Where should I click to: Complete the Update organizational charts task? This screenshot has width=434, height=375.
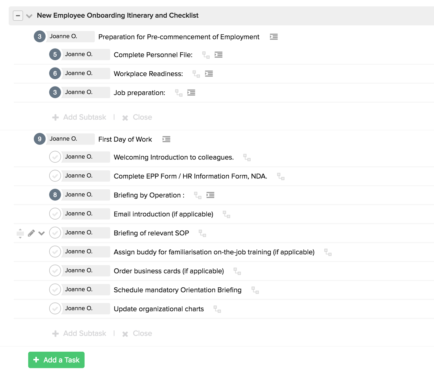click(x=55, y=308)
